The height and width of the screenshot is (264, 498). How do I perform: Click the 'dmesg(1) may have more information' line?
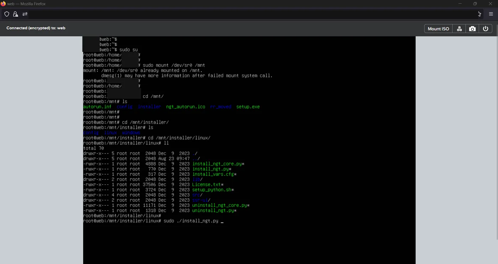click(187, 76)
